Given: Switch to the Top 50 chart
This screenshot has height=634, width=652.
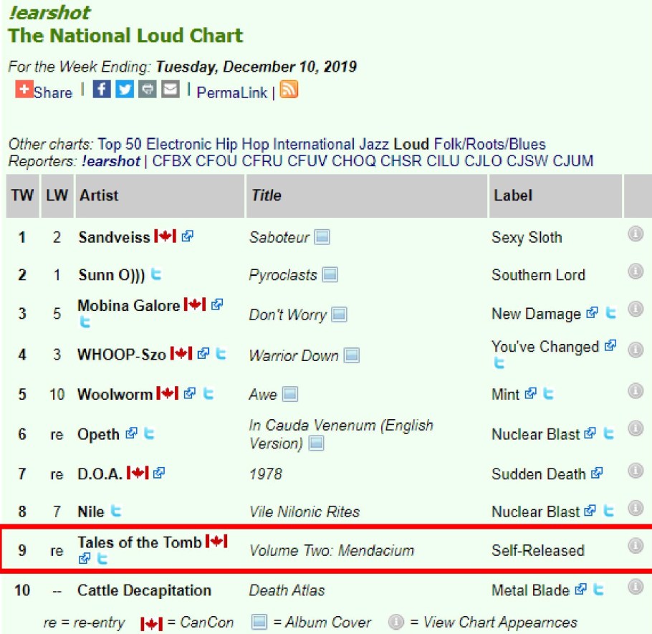Looking at the screenshot, I should coord(120,144).
